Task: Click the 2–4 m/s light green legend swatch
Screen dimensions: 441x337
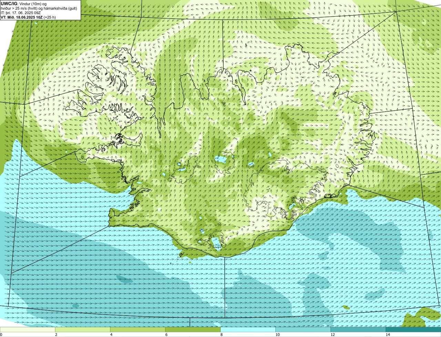Action: coord(83,329)
